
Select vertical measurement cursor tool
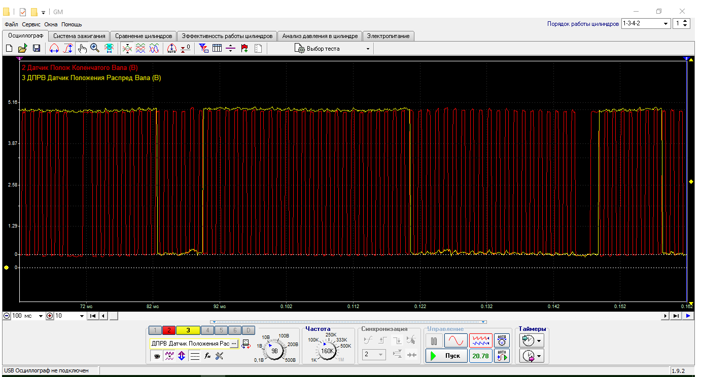tap(68, 48)
